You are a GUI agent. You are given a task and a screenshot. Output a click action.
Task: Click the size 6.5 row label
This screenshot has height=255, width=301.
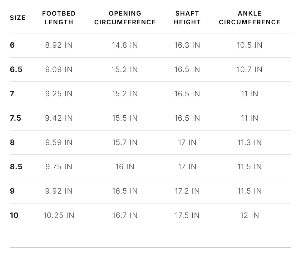coord(16,69)
